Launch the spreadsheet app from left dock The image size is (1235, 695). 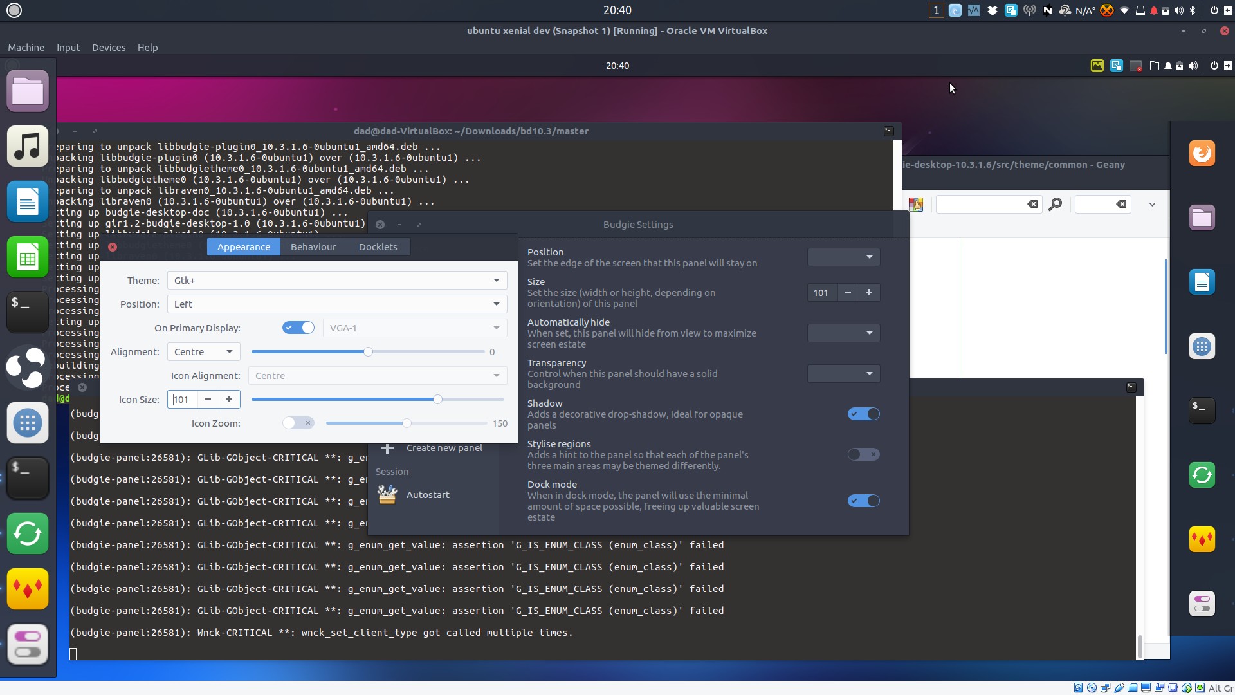point(28,257)
